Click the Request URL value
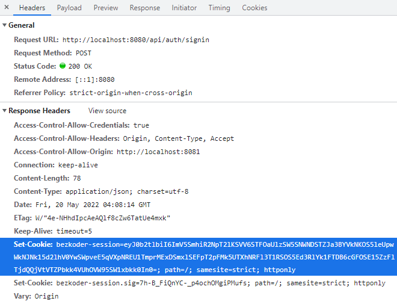397x307 pixels. tap(136, 40)
